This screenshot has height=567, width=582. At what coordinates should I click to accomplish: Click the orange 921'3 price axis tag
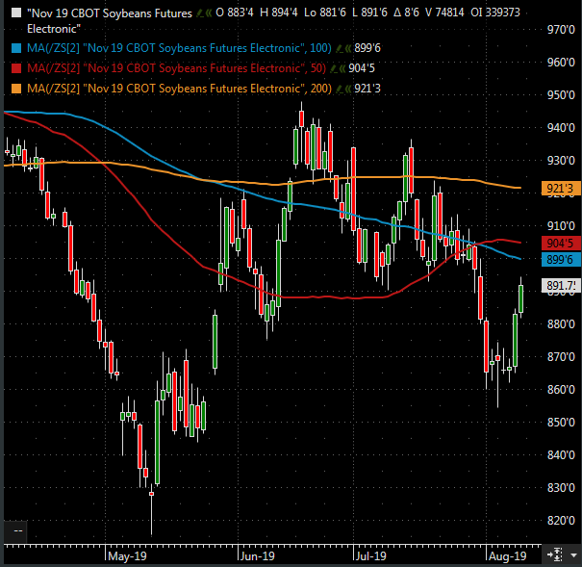pyautogui.click(x=561, y=189)
